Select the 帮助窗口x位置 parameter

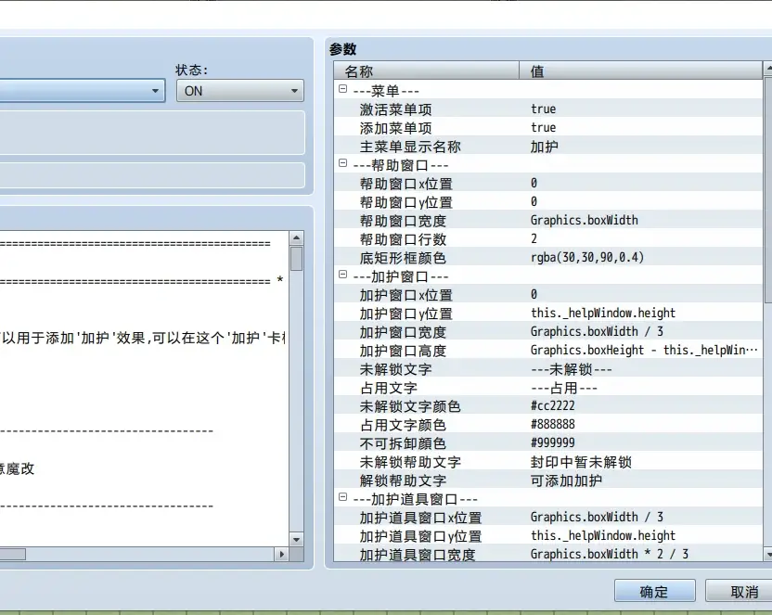[548, 184]
